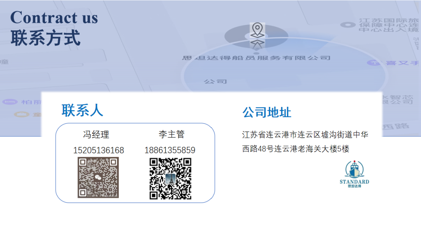Click the 公司 label on the map
Image resolution: width=421 pixels, height=234 pixels.
click(215, 81)
